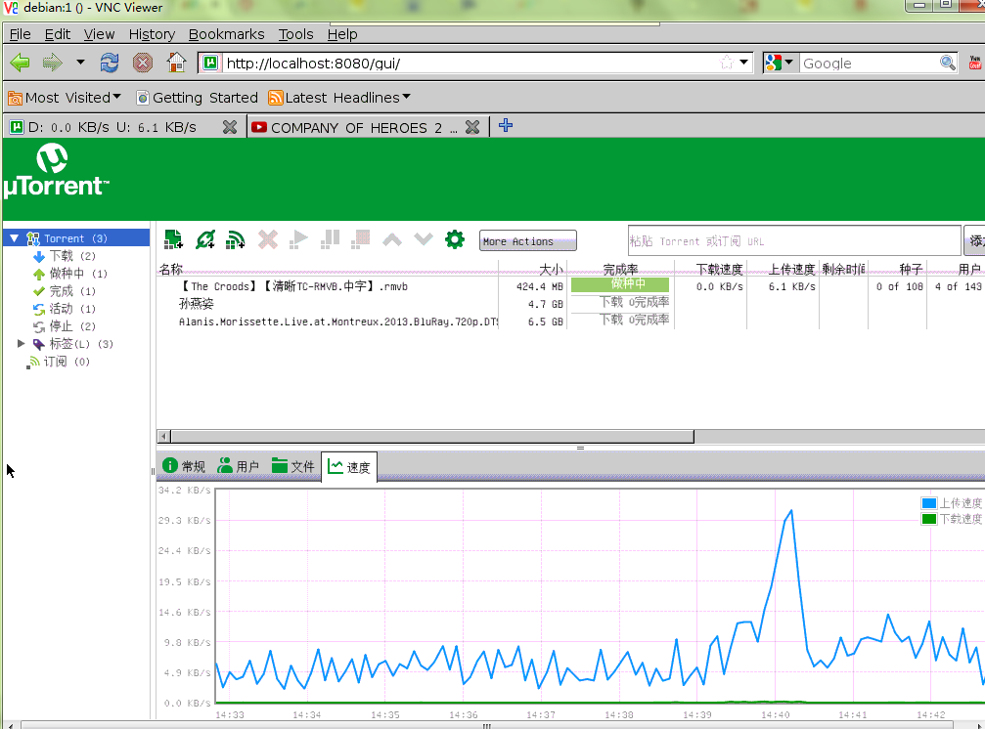Open the View menu
985x729 pixels.
(x=99, y=34)
